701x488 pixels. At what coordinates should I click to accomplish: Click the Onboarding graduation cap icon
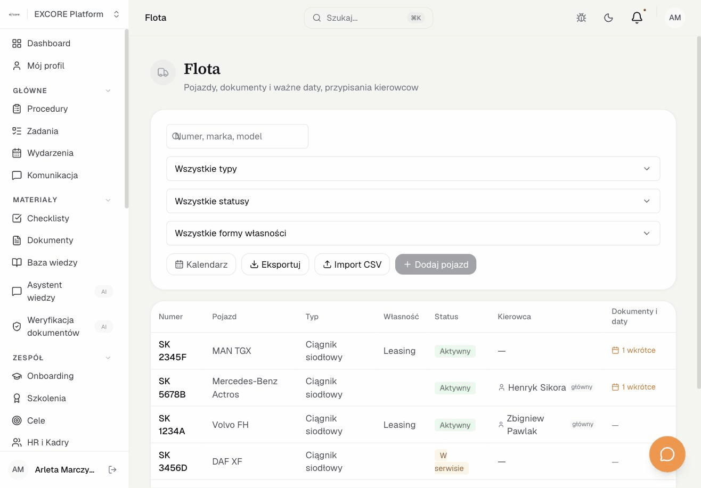(x=17, y=376)
